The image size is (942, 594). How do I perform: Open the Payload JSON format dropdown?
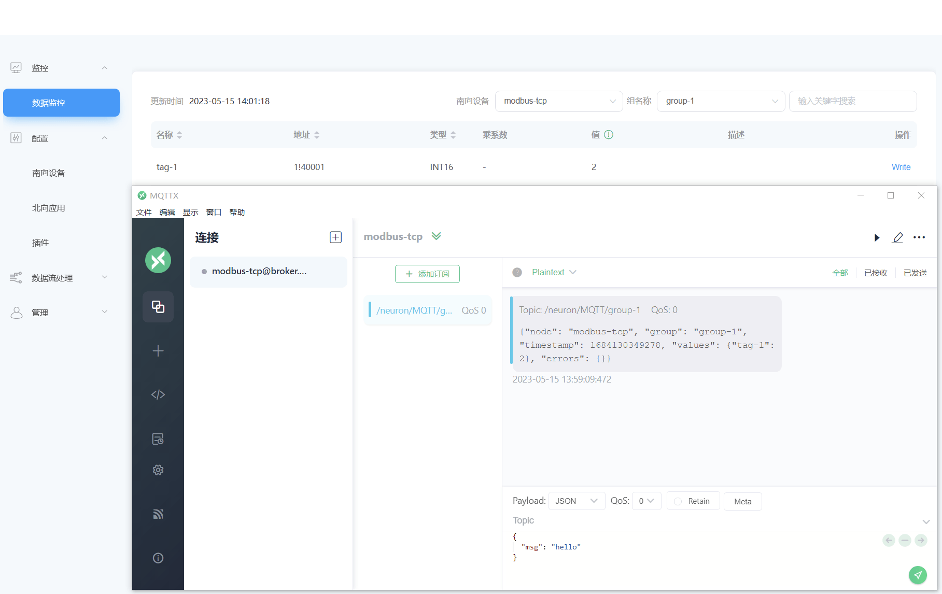[577, 501]
